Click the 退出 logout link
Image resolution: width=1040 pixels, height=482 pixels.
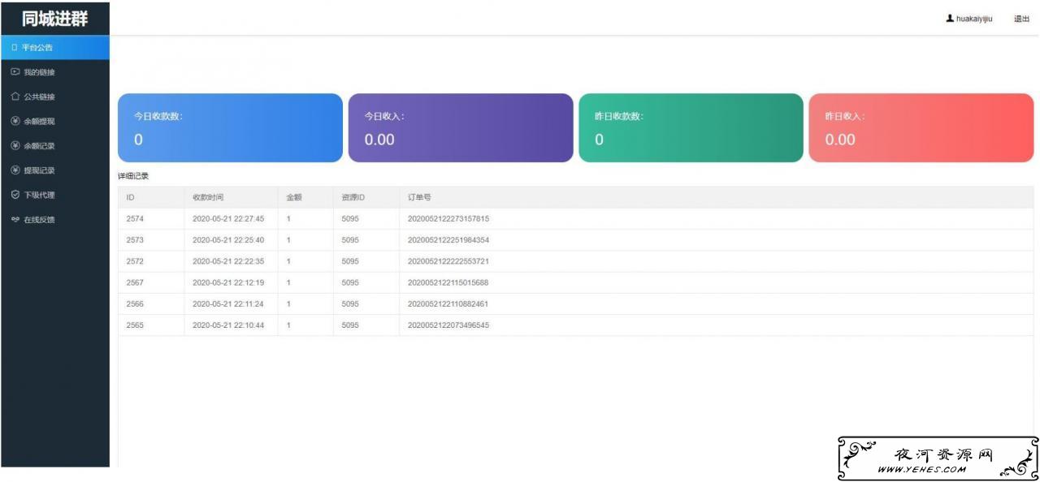[x=1021, y=19]
